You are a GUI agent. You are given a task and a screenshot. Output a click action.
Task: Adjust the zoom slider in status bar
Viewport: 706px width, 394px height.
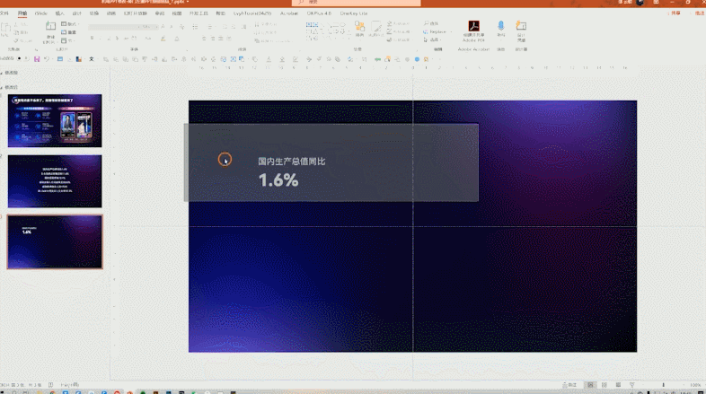tap(663, 385)
